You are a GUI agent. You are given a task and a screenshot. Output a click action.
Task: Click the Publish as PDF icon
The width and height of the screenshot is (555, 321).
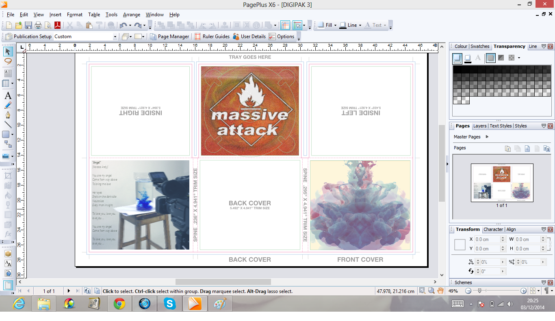pyautogui.click(x=58, y=25)
